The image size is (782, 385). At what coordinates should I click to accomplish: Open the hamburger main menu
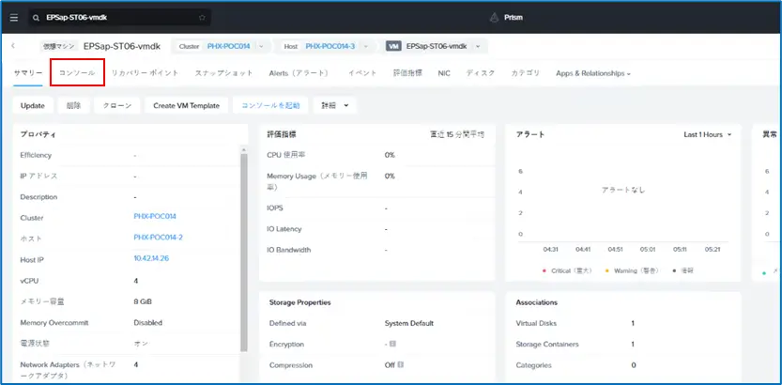(14, 18)
